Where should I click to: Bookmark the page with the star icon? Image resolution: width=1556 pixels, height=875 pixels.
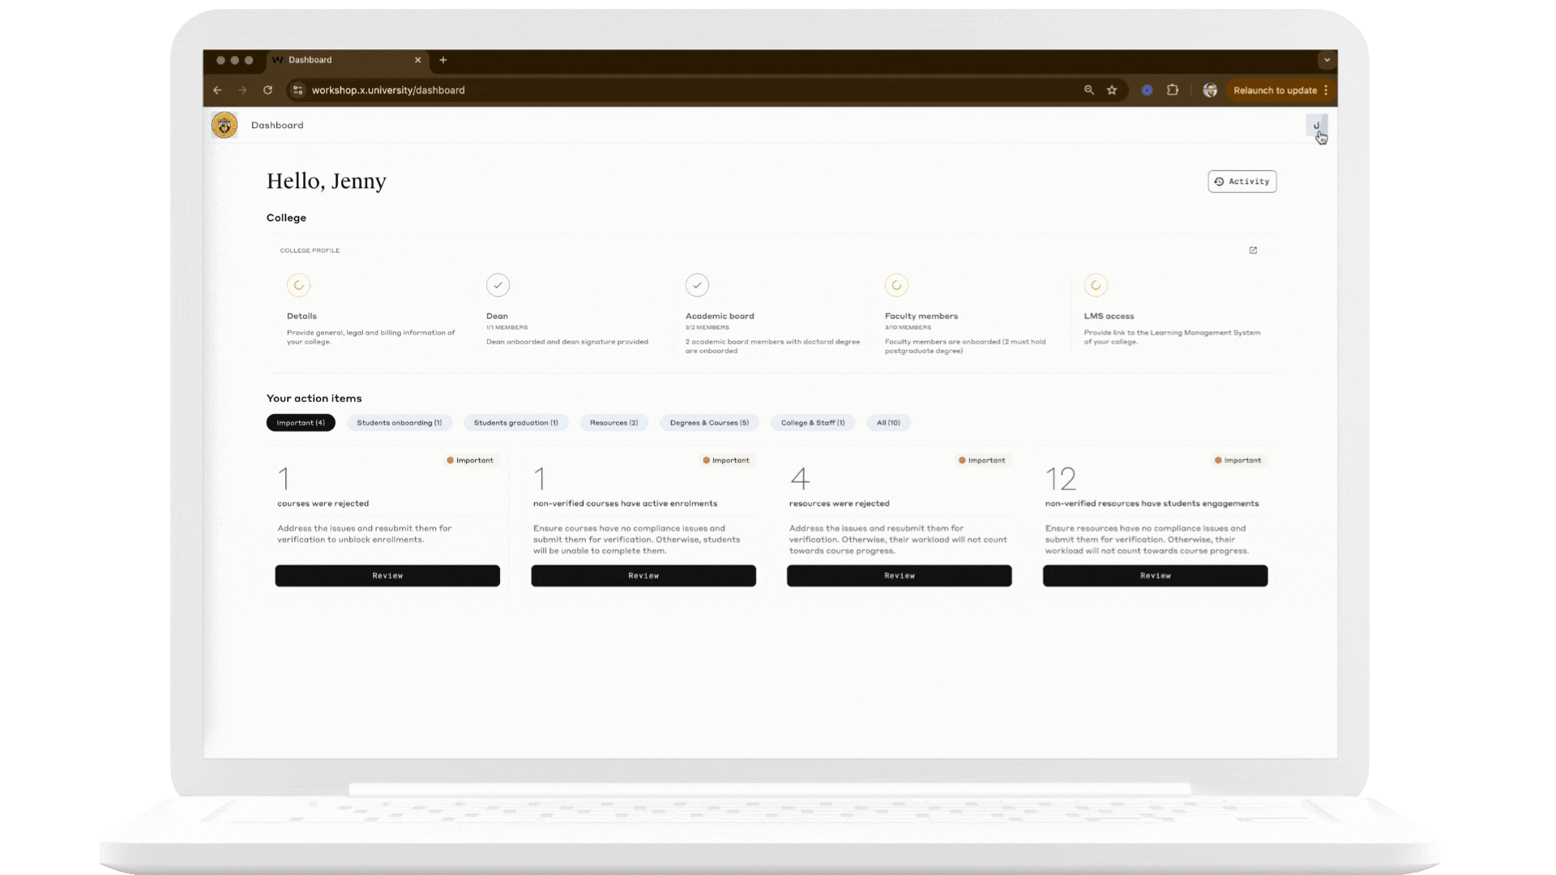(x=1112, y=90)
